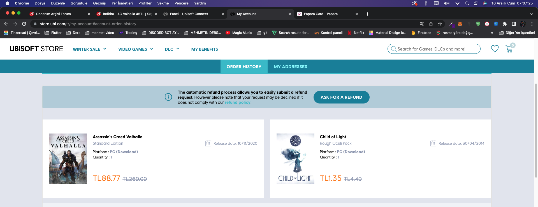Bookmark this page with the star icon

pyautogui.click(x=440, y=24)
